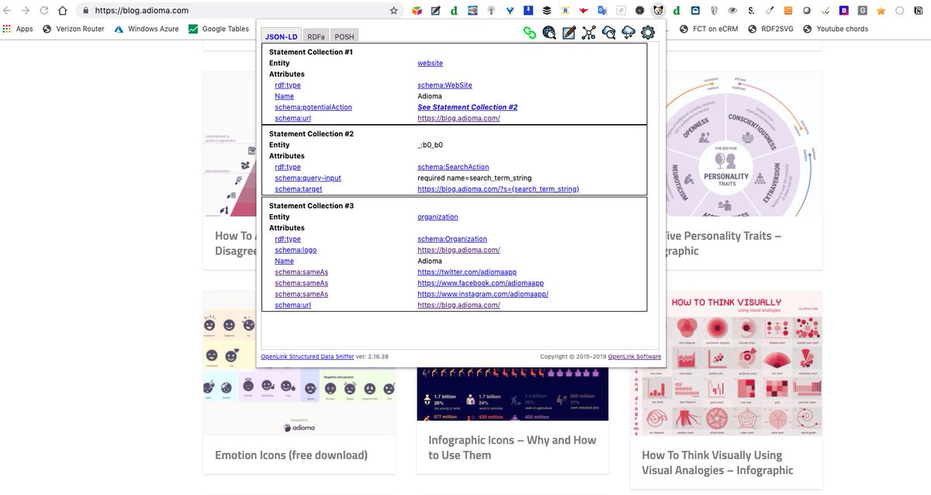Click the blue pushpin extension icon
The height and width of the screenshot is (495, 931).
point(528,11)
